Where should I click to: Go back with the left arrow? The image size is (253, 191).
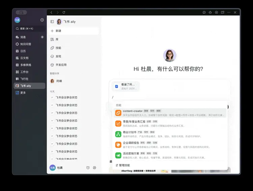click(x=52, y=12)
